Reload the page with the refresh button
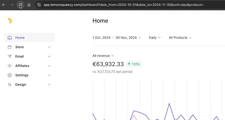Image resolution: width=225 pixels, height=120 pixels. pos(21,5)
